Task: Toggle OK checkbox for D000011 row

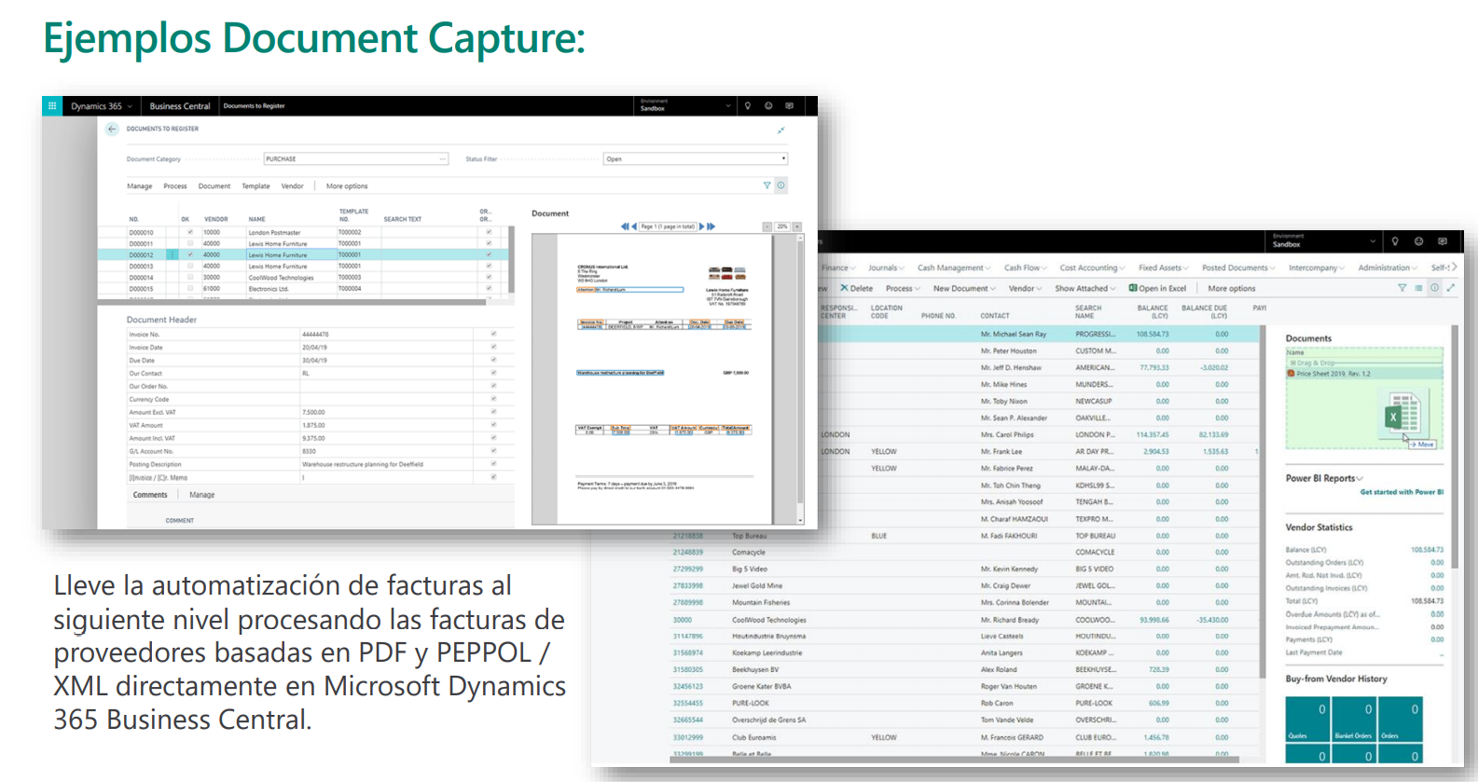Action: click(190, 243)
